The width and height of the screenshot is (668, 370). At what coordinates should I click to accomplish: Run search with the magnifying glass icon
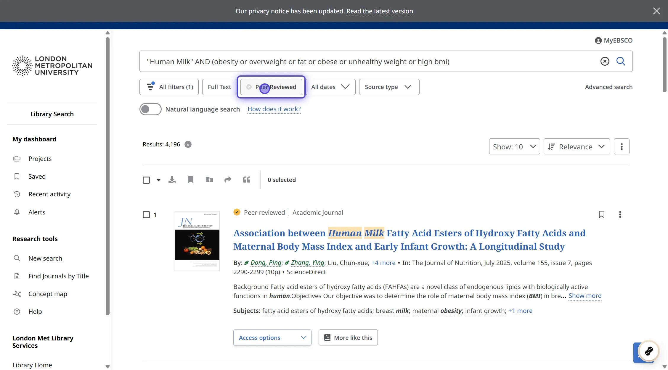click(621, 61)
